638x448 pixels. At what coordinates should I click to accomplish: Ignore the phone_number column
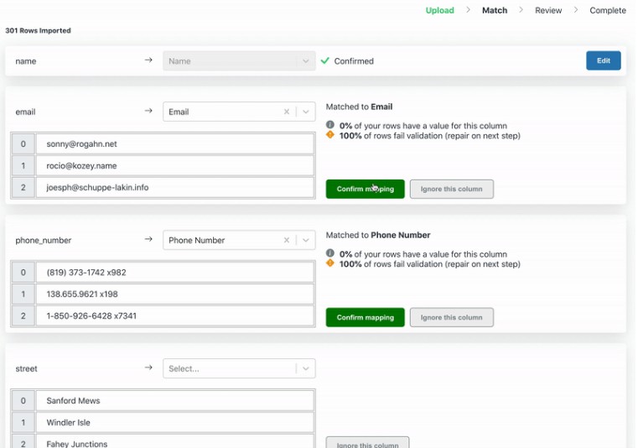(x=451, y=317)
